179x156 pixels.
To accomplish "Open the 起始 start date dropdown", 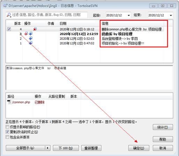I will click(129, 15).
